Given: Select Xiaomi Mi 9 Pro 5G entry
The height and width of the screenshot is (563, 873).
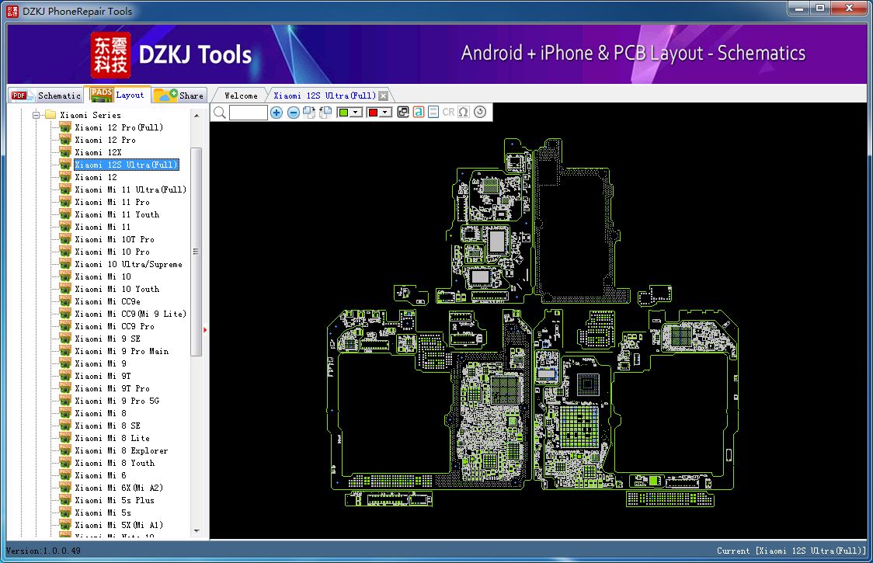Looking at the screenshot, I should click(117, 401).
